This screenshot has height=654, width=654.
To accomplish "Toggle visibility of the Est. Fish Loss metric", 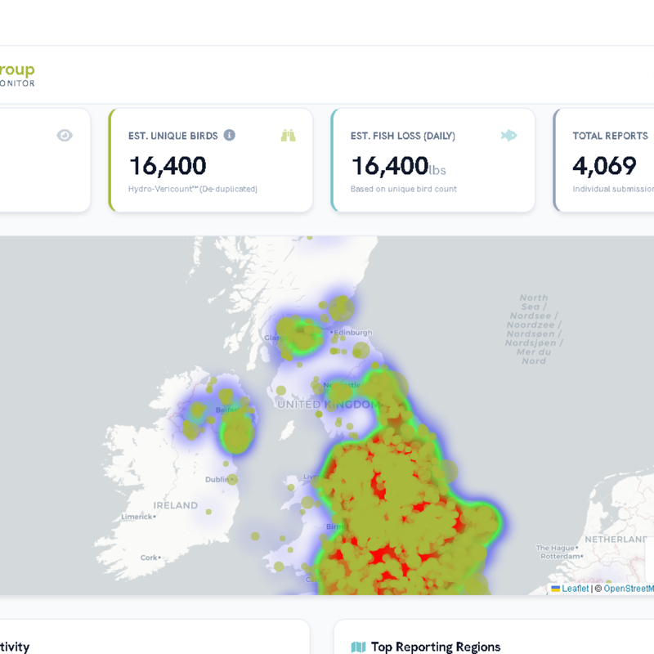I will [x=508, y=135].
